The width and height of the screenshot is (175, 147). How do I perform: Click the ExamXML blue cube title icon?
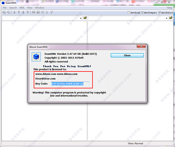[x=3, y=3]
